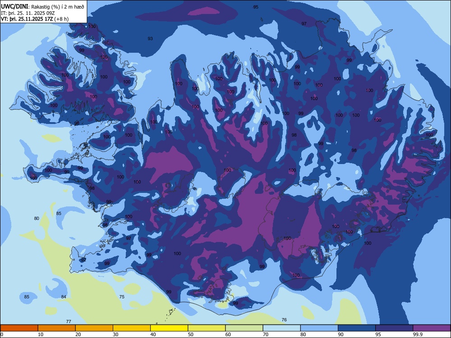Click the '76' humidity value over the sea

click(284, 320)
